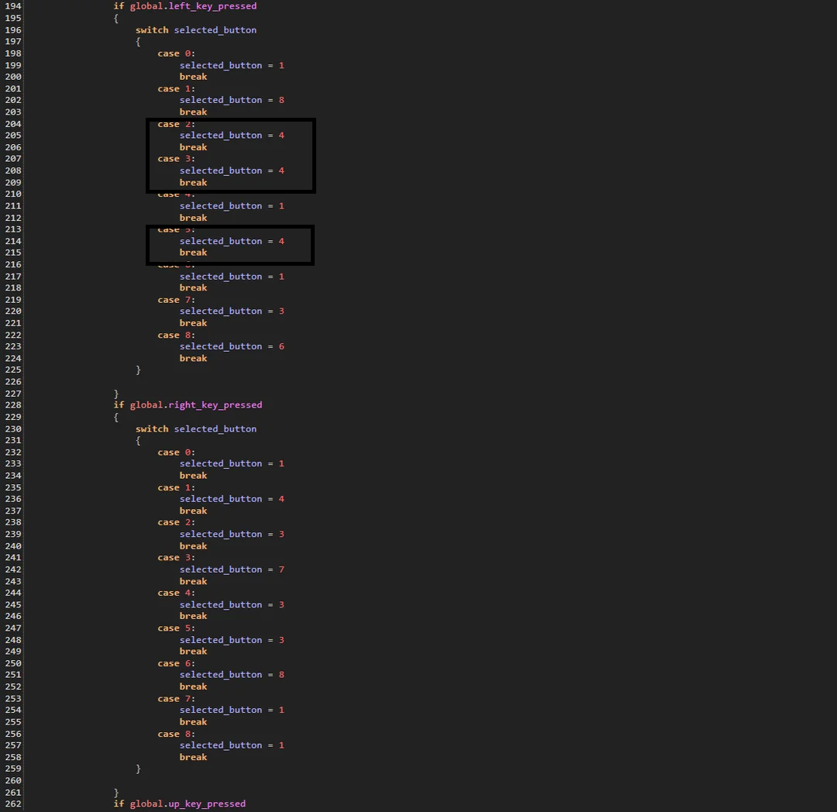The height and width of the screenshot is (812, 837).
Task: Click 'selected_button = 3' on line 248
Action: (x=232, y=640)
